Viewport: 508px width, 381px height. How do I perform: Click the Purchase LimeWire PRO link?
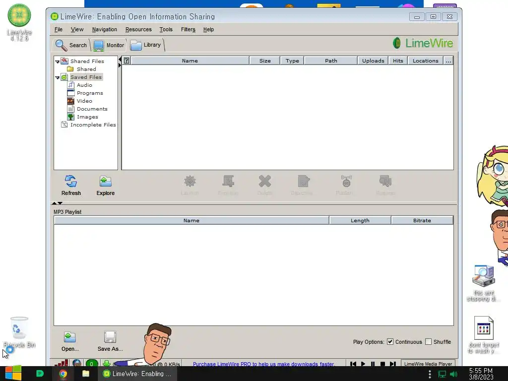click(x=263, y=364)
